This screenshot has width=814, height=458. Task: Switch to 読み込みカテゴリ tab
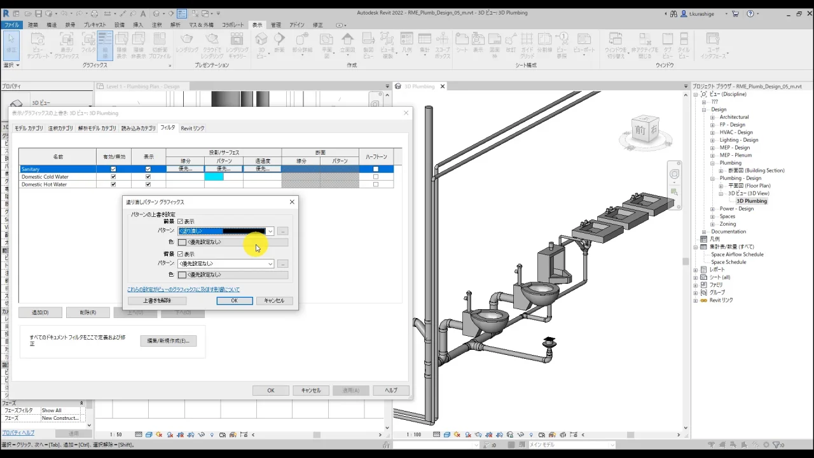pyautogui.click(x=138, y=128)
